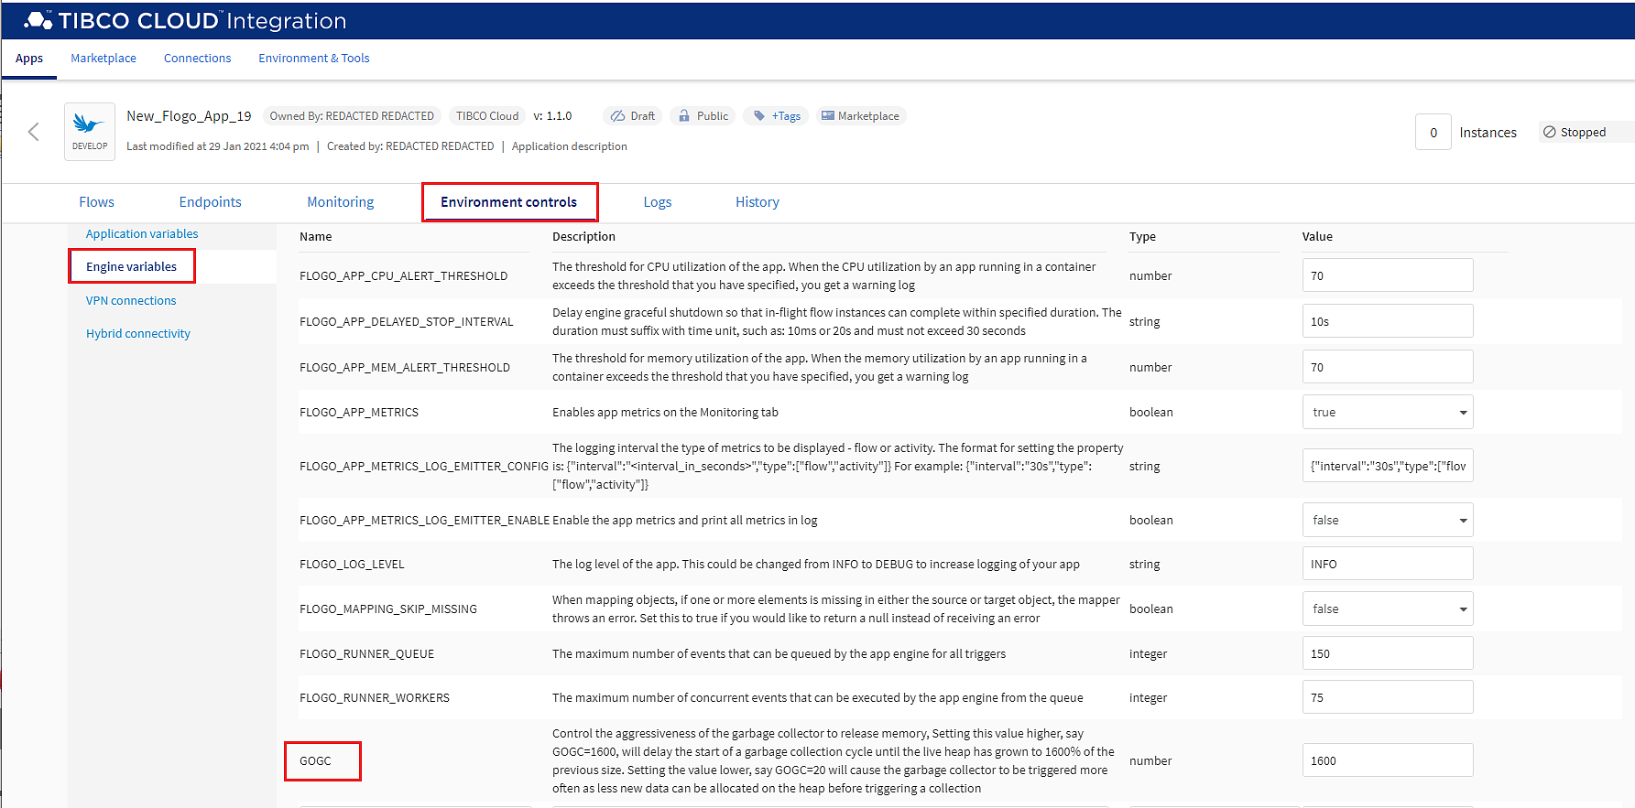Viewport: 1635px width, 808px height.
Task: Open Hybrid connectivity section
Action: click(138, 334)
